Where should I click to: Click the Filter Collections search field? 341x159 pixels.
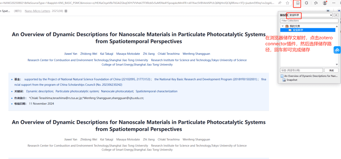[x=309, y=21]
